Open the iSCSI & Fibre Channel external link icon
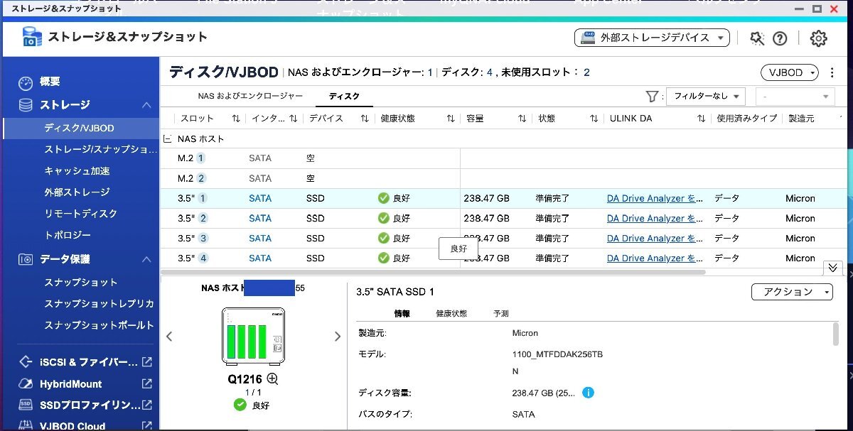 tap(146, 362)
